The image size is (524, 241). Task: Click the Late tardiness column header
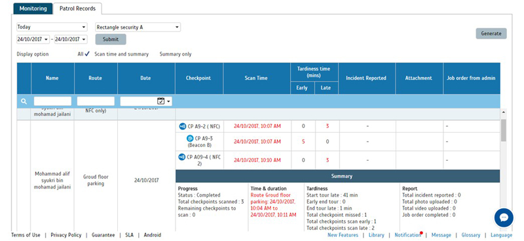point(326,88)
